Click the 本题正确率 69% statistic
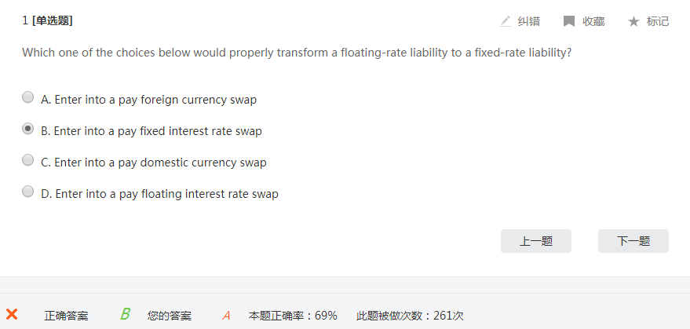Image resolution: width=690 pixels, height=329 pixels. coord(293,316)
